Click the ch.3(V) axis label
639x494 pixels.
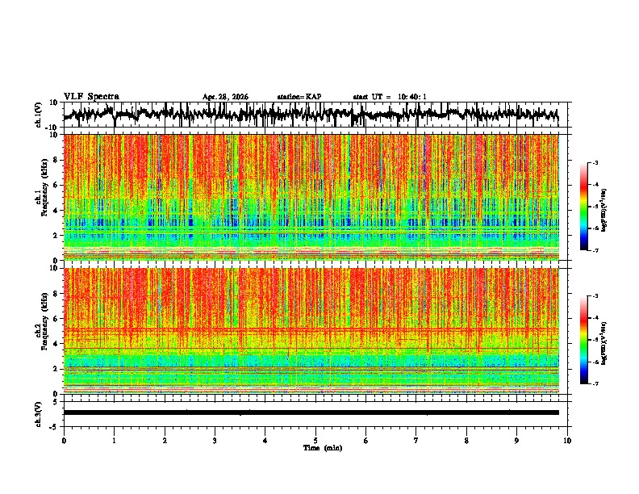(39, 415)
